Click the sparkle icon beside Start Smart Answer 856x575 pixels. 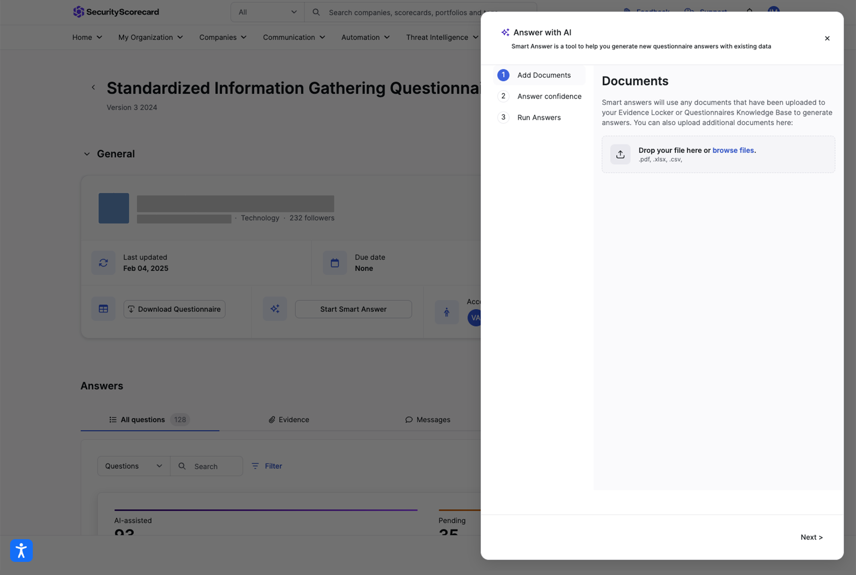click(x=275, y=309)
